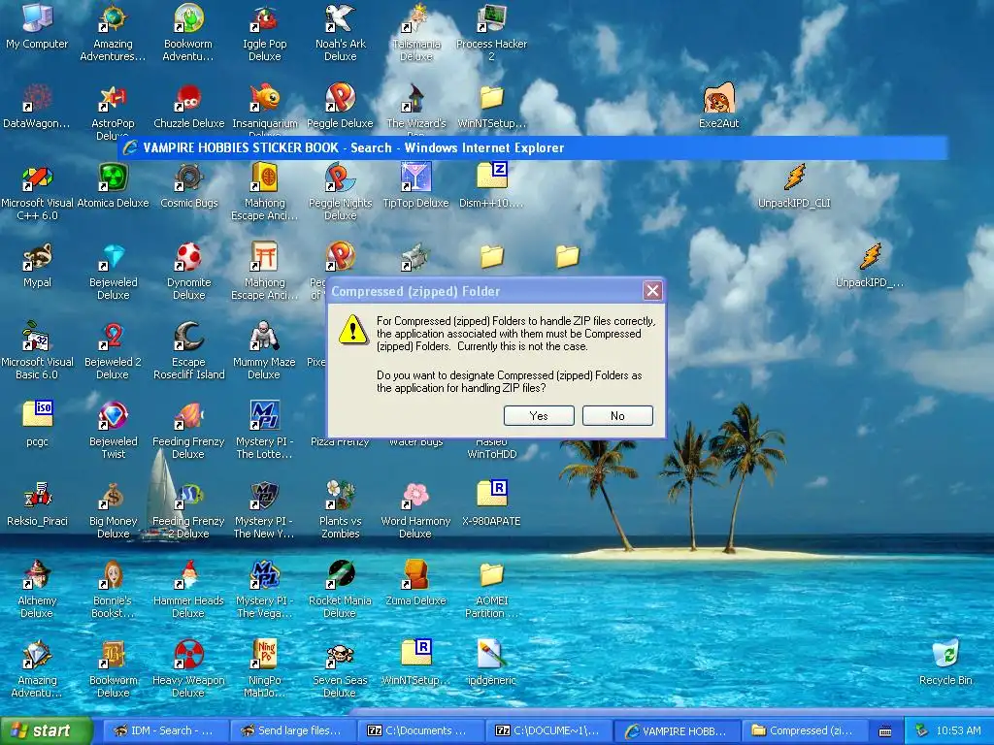The height and width of the screenshot is (745, 994).
Task: Open the Start menu
Action: (46, 730)
